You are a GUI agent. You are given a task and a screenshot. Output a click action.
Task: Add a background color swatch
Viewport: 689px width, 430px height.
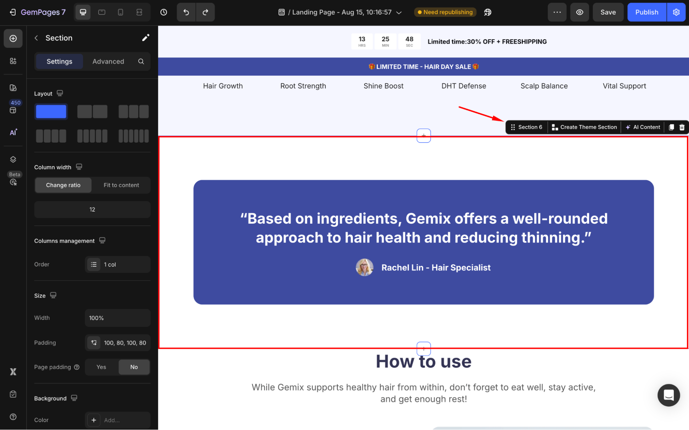(94, 420)
